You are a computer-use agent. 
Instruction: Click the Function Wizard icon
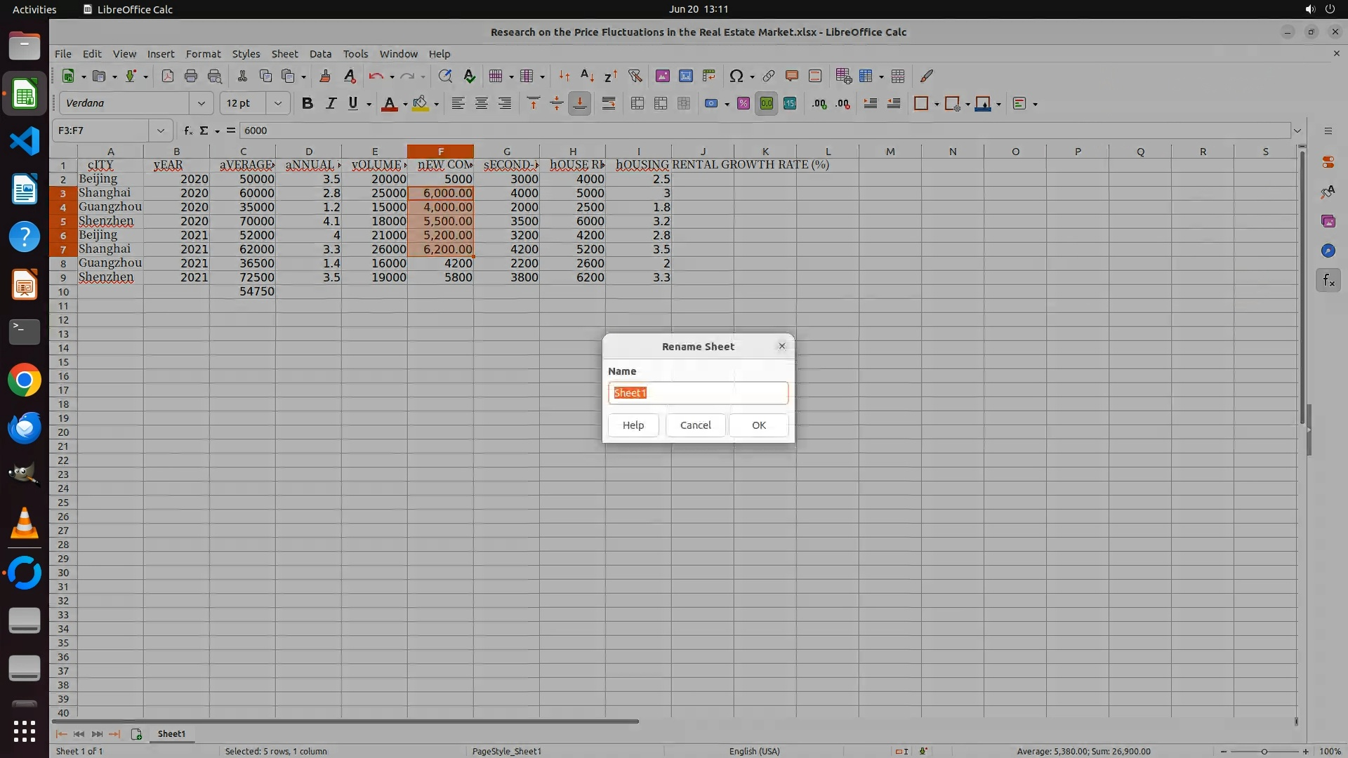pos(187,131)
